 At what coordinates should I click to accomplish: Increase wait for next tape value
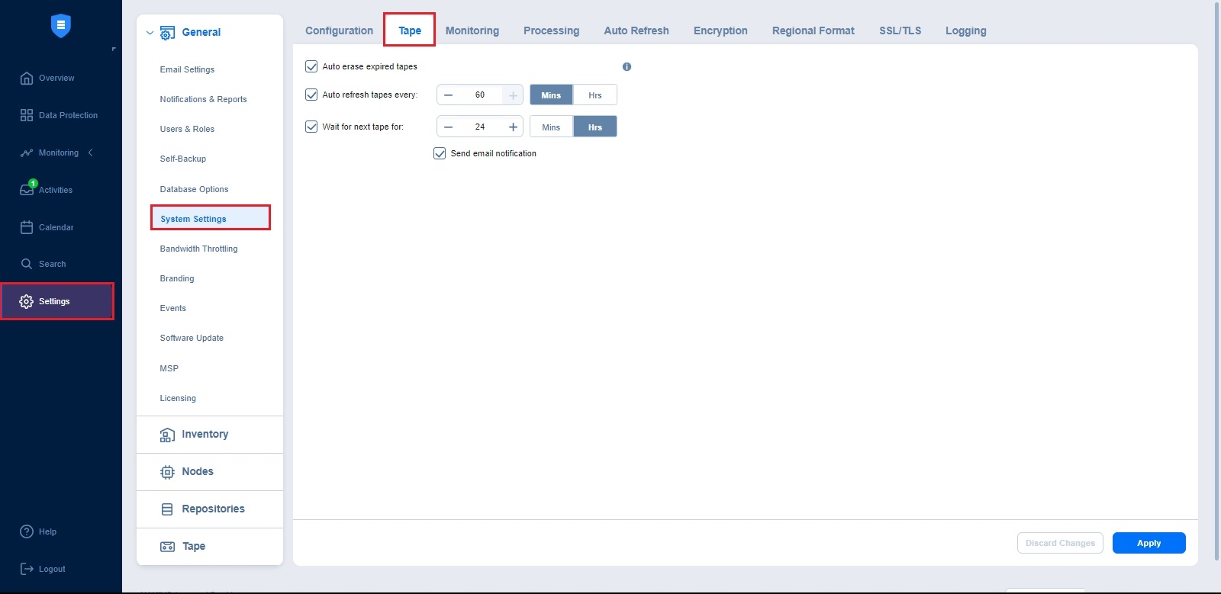(x=513, y=127)
